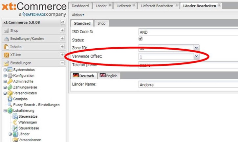
Task: Switch to the Deutsch language tab
Action: coord(84,76)
